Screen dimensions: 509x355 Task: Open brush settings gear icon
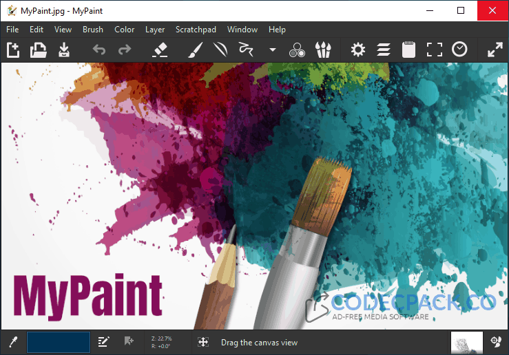pyautogui.click(x=357, y=50)
